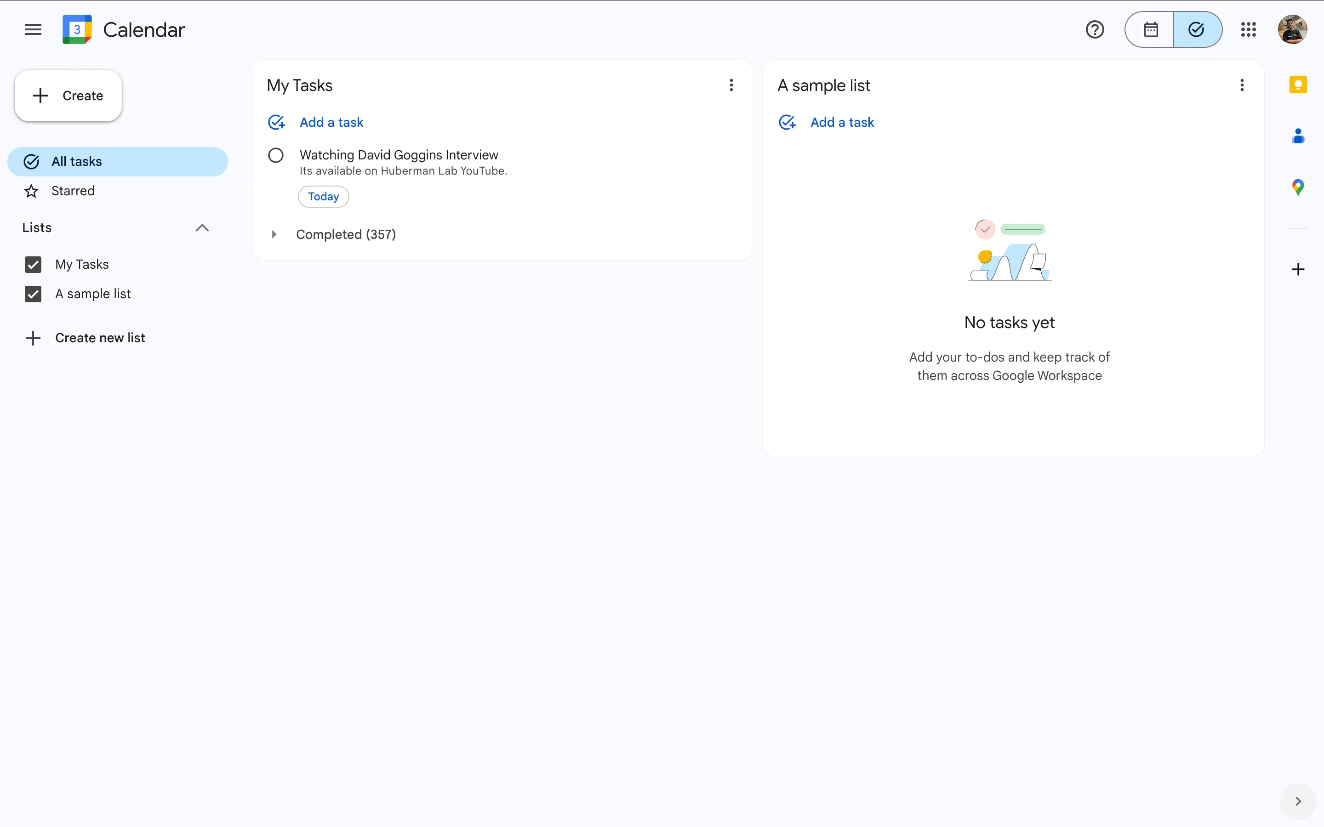The image size is (1324, 827).
Task: Open the Help support icon
Action: point(1095,29)
